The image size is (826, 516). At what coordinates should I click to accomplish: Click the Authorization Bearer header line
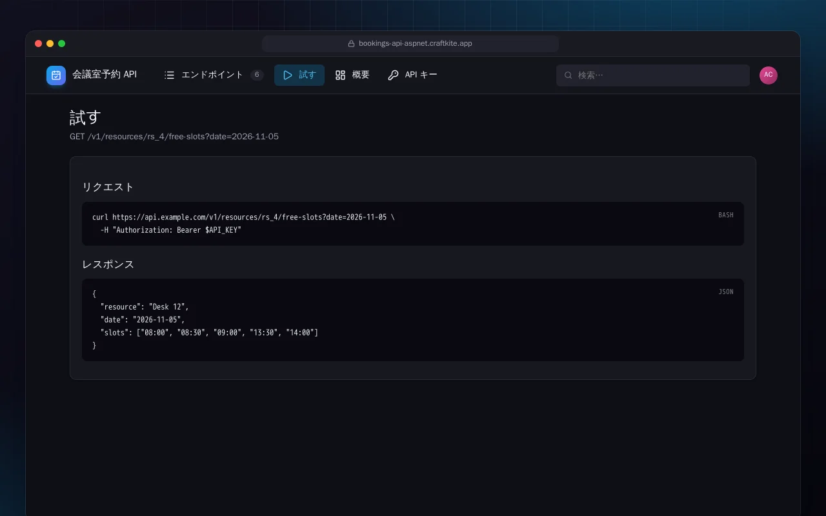(171, 230)
